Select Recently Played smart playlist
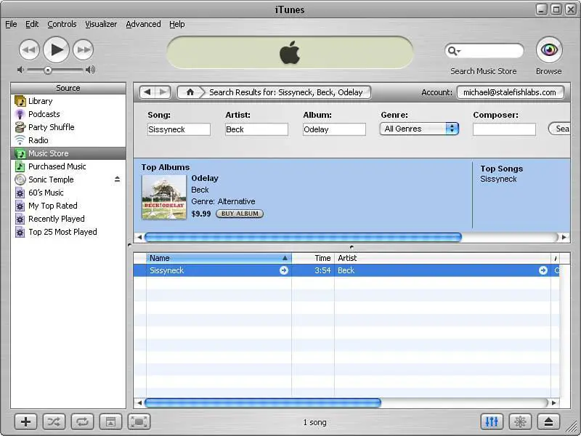This screenshot has width=581, height=436. (68, 219)
